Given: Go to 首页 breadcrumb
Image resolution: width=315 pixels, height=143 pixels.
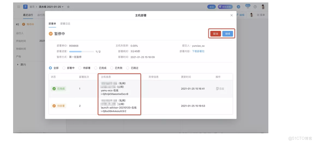Looking at the screenshot, I should (32, 7).
